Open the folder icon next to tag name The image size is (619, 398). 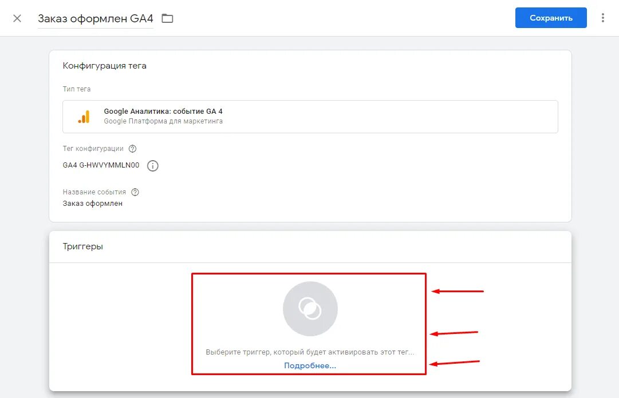(167, 18)
